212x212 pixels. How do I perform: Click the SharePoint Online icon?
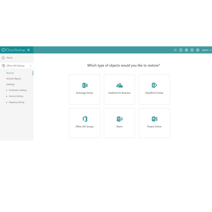click(154, 85)
